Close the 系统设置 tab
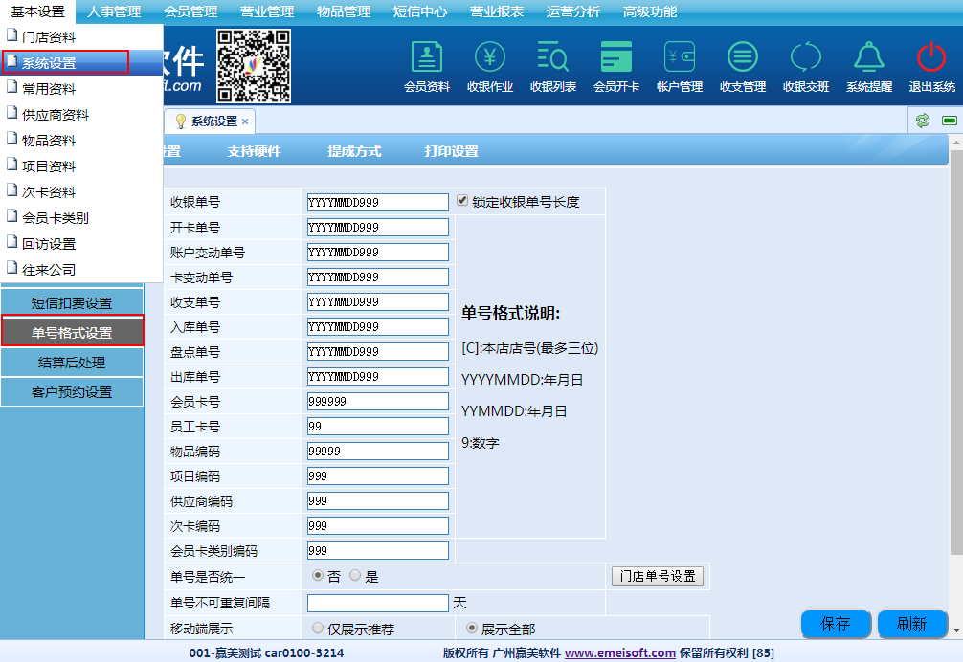963x662 pixels. (245, 121)
